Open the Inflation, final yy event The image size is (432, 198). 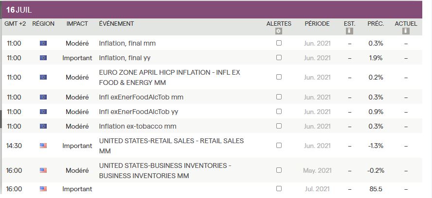tap(125, 58)
